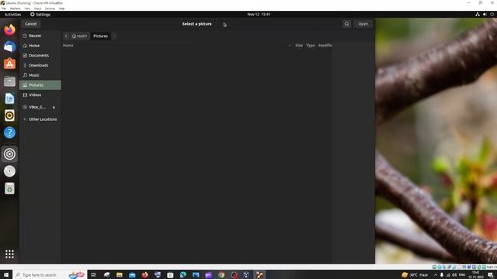Open LibreOffice Writer from the dock

coord(9,98)
